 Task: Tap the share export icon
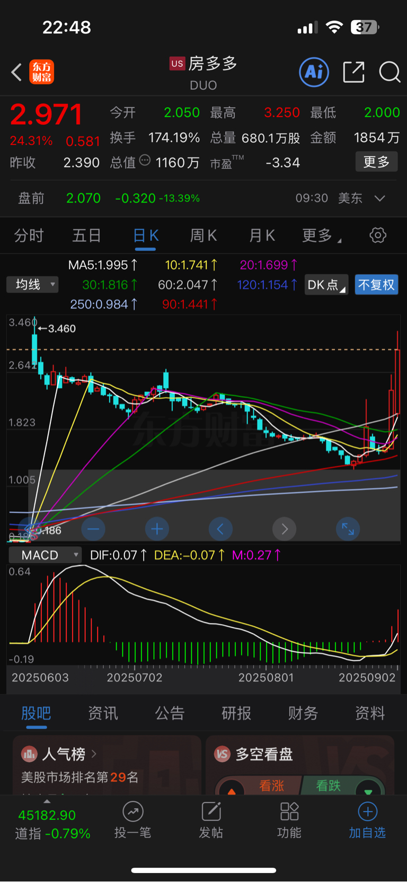tap(353, 72)
